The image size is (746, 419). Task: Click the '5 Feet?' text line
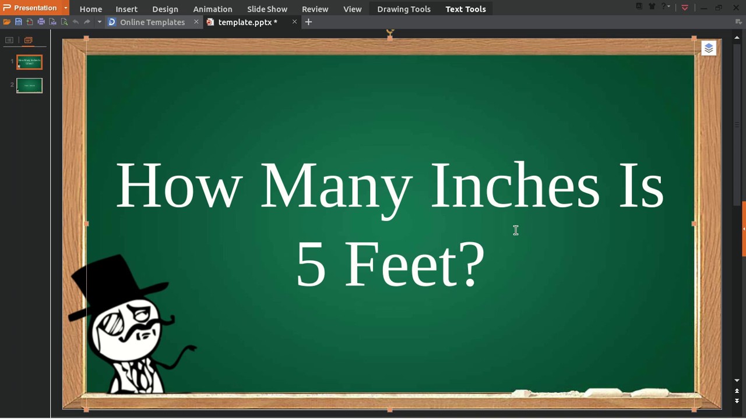click(390, 265)
